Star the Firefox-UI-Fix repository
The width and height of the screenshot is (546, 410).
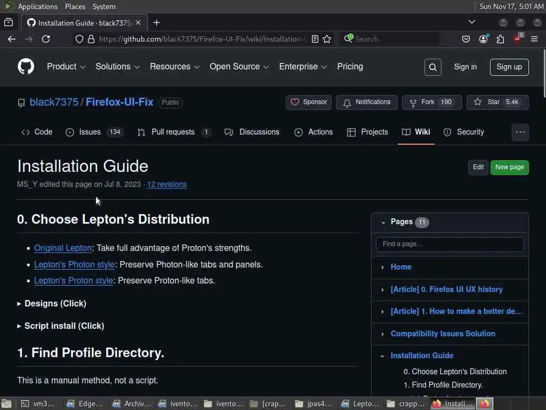pos(497,102)
